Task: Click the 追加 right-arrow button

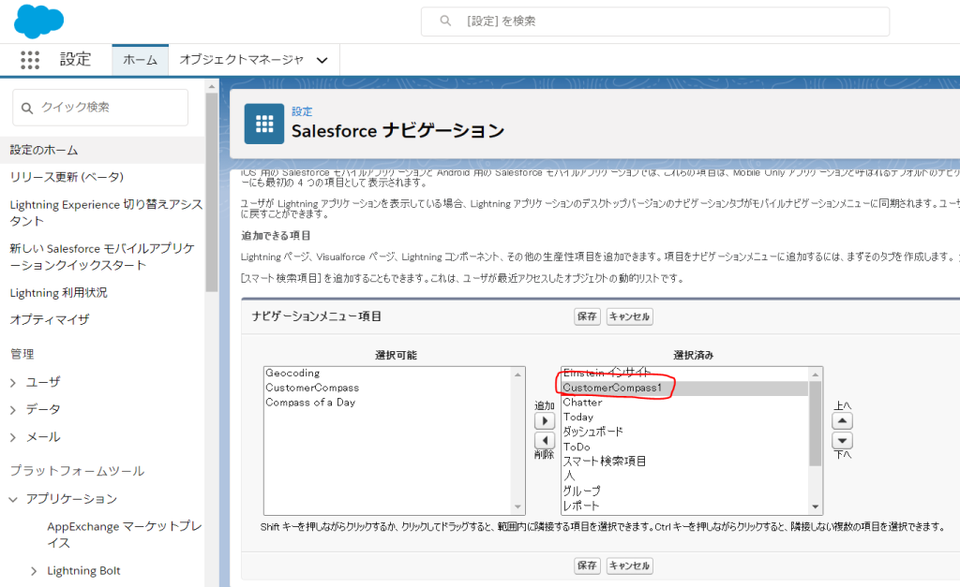Action: pos(545,420)
